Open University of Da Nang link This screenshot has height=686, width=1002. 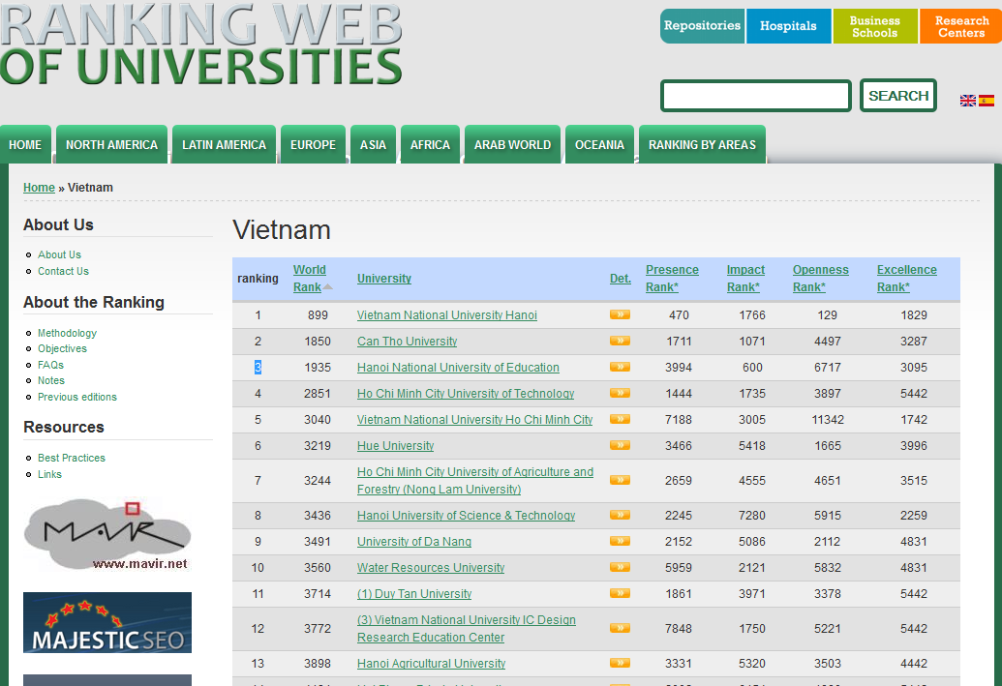point(414,542)
